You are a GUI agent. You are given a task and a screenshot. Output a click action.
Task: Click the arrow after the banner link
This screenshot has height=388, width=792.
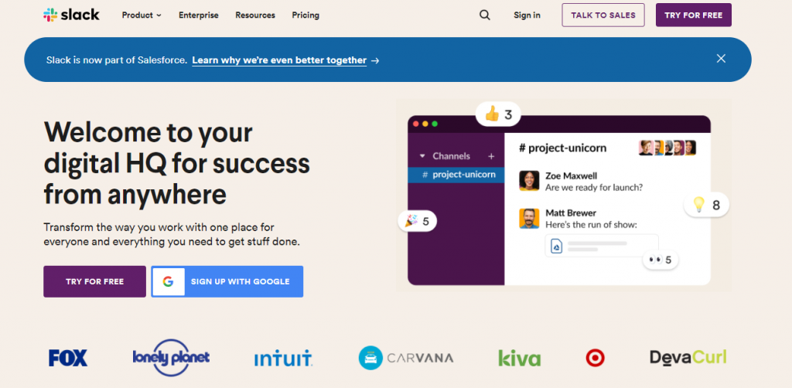[375, 60]
